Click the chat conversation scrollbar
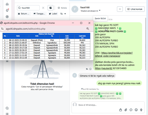The width and height of the screenshot is (148, 115). tap(146, 44)
